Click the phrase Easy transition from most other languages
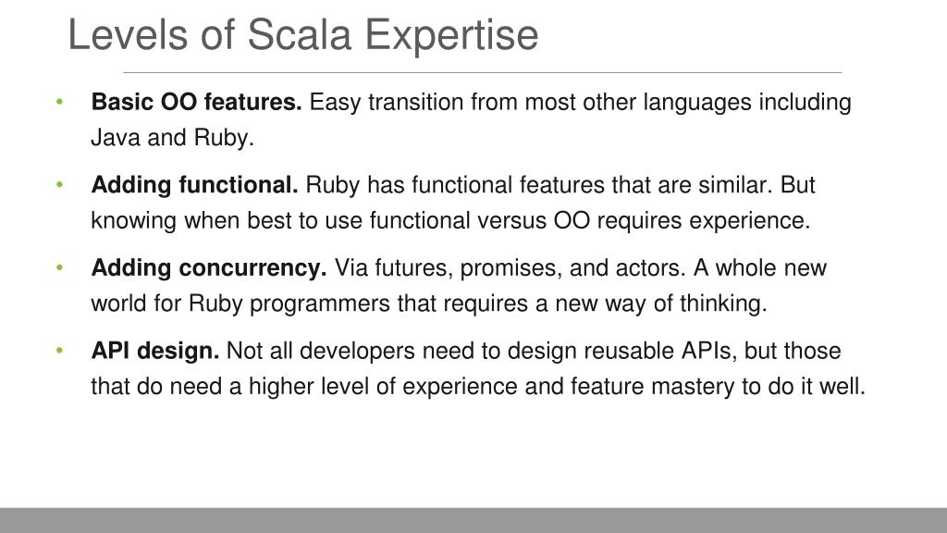Screen dimensions: 947x533 click(x=530, y=102)
